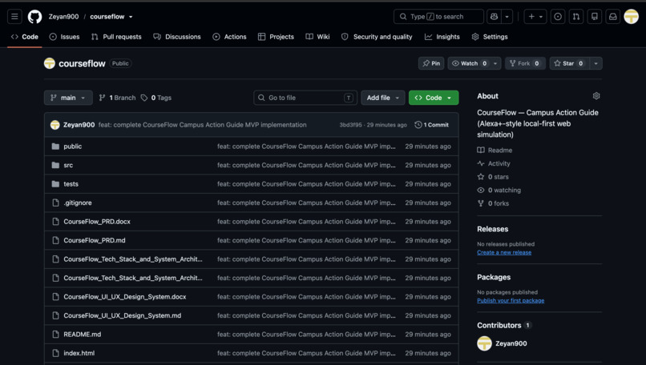The width and height of the screenshot is (646, 365).
Task: Open the main branch selector
Action: [x=68, y=98]
